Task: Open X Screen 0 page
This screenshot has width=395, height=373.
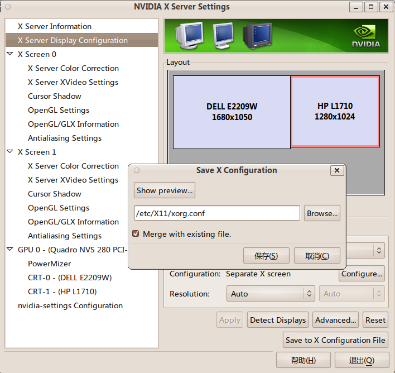Action: click(x=37, y=54)
